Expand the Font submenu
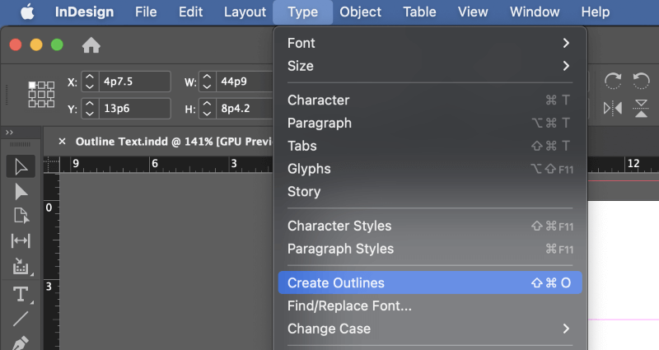The image size is (659, 350). [429, 43]
